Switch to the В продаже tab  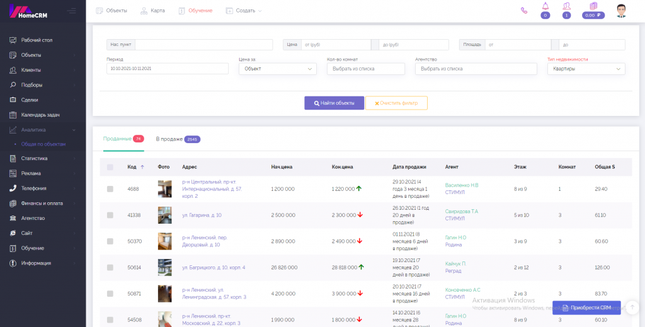[x=178, y=139]
